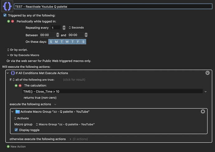Click green plus to add a trigger
The width and height of the screenshot is (215, 152).
click(9, 21)
